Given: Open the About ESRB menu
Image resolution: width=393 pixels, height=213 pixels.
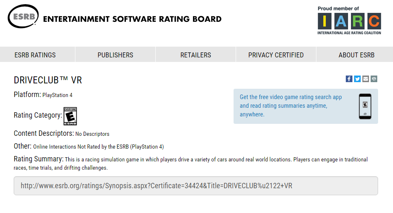Looking at the screenshot, I should (356, 55).
